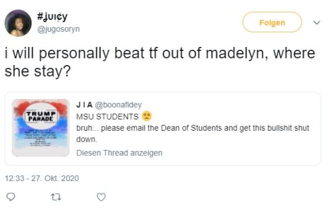
Task: Click the reply speech bubble icon
Action: [11, 197]
